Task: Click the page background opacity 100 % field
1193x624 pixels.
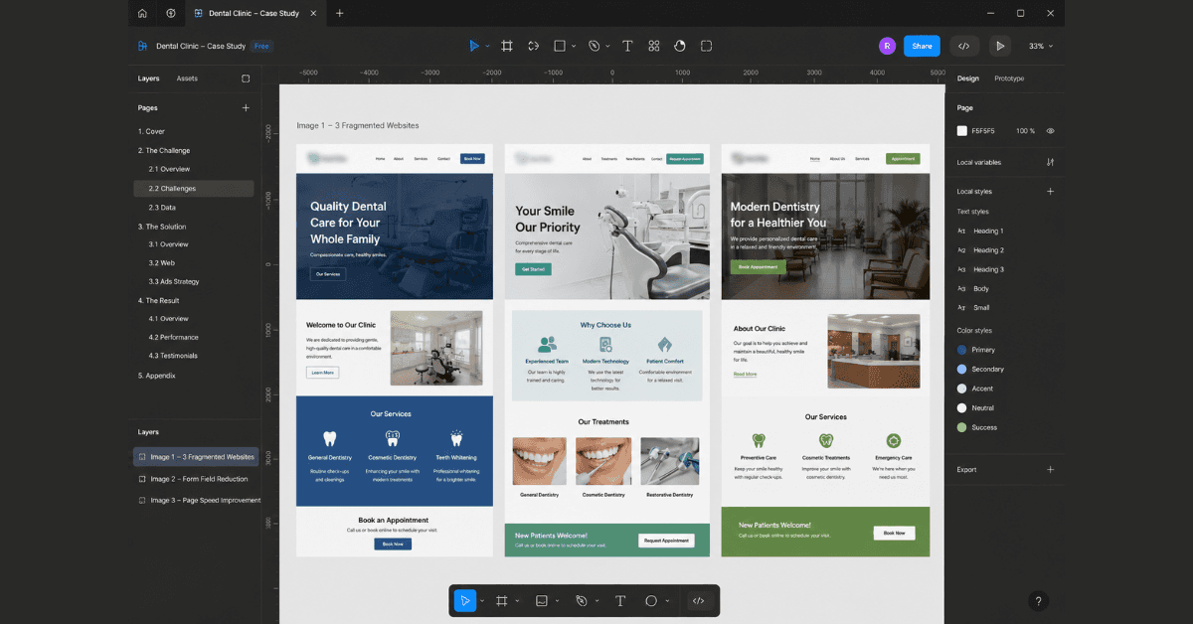Action: click(x=1025, y=131)
